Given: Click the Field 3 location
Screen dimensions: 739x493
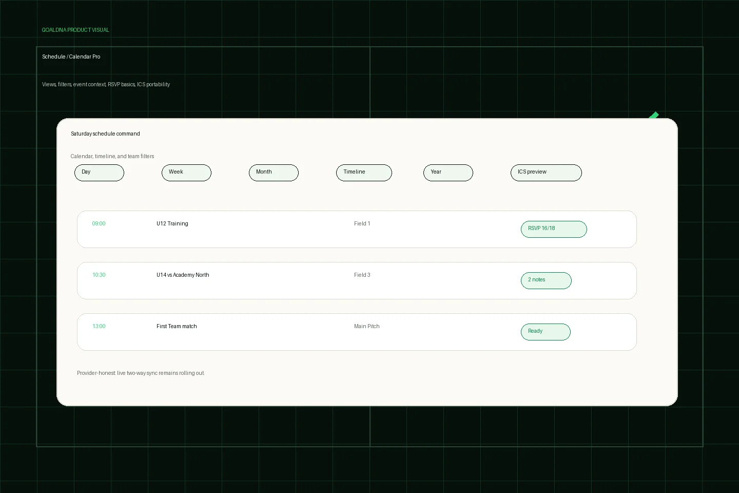Looking at the screenshot, I should pos(362,275).
